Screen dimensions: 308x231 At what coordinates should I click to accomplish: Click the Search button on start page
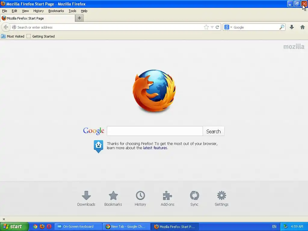214,131
